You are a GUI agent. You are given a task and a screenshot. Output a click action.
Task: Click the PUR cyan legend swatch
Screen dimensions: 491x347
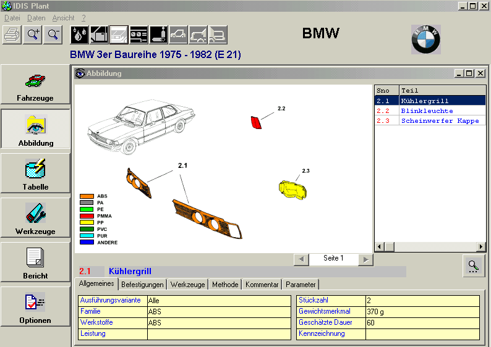coord(87,235)
